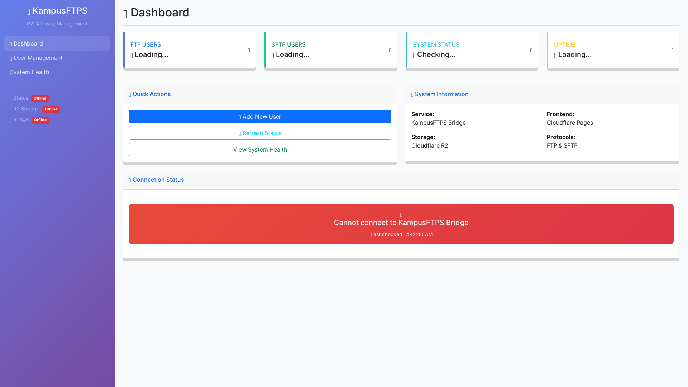Screen dimensions: 688x387
Task: Click Offline badge next to R2 Storage
Action: tap(51, 109)
